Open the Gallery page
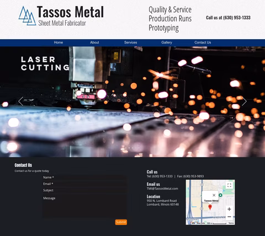265x236 pixels. tap(167, 42)
